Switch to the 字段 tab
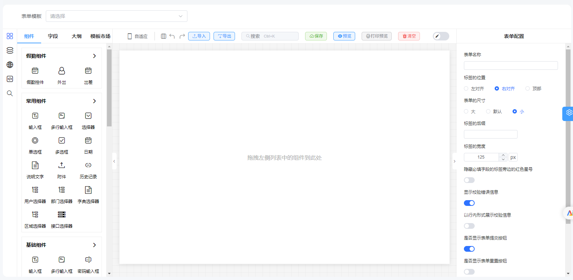The image size is (573, 280). pos(53,36)
